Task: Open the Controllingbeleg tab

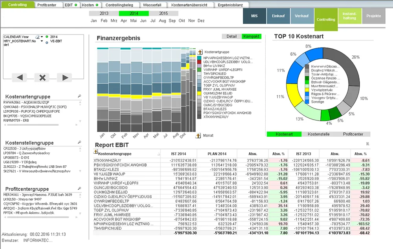Action: (x=119, y=5)
